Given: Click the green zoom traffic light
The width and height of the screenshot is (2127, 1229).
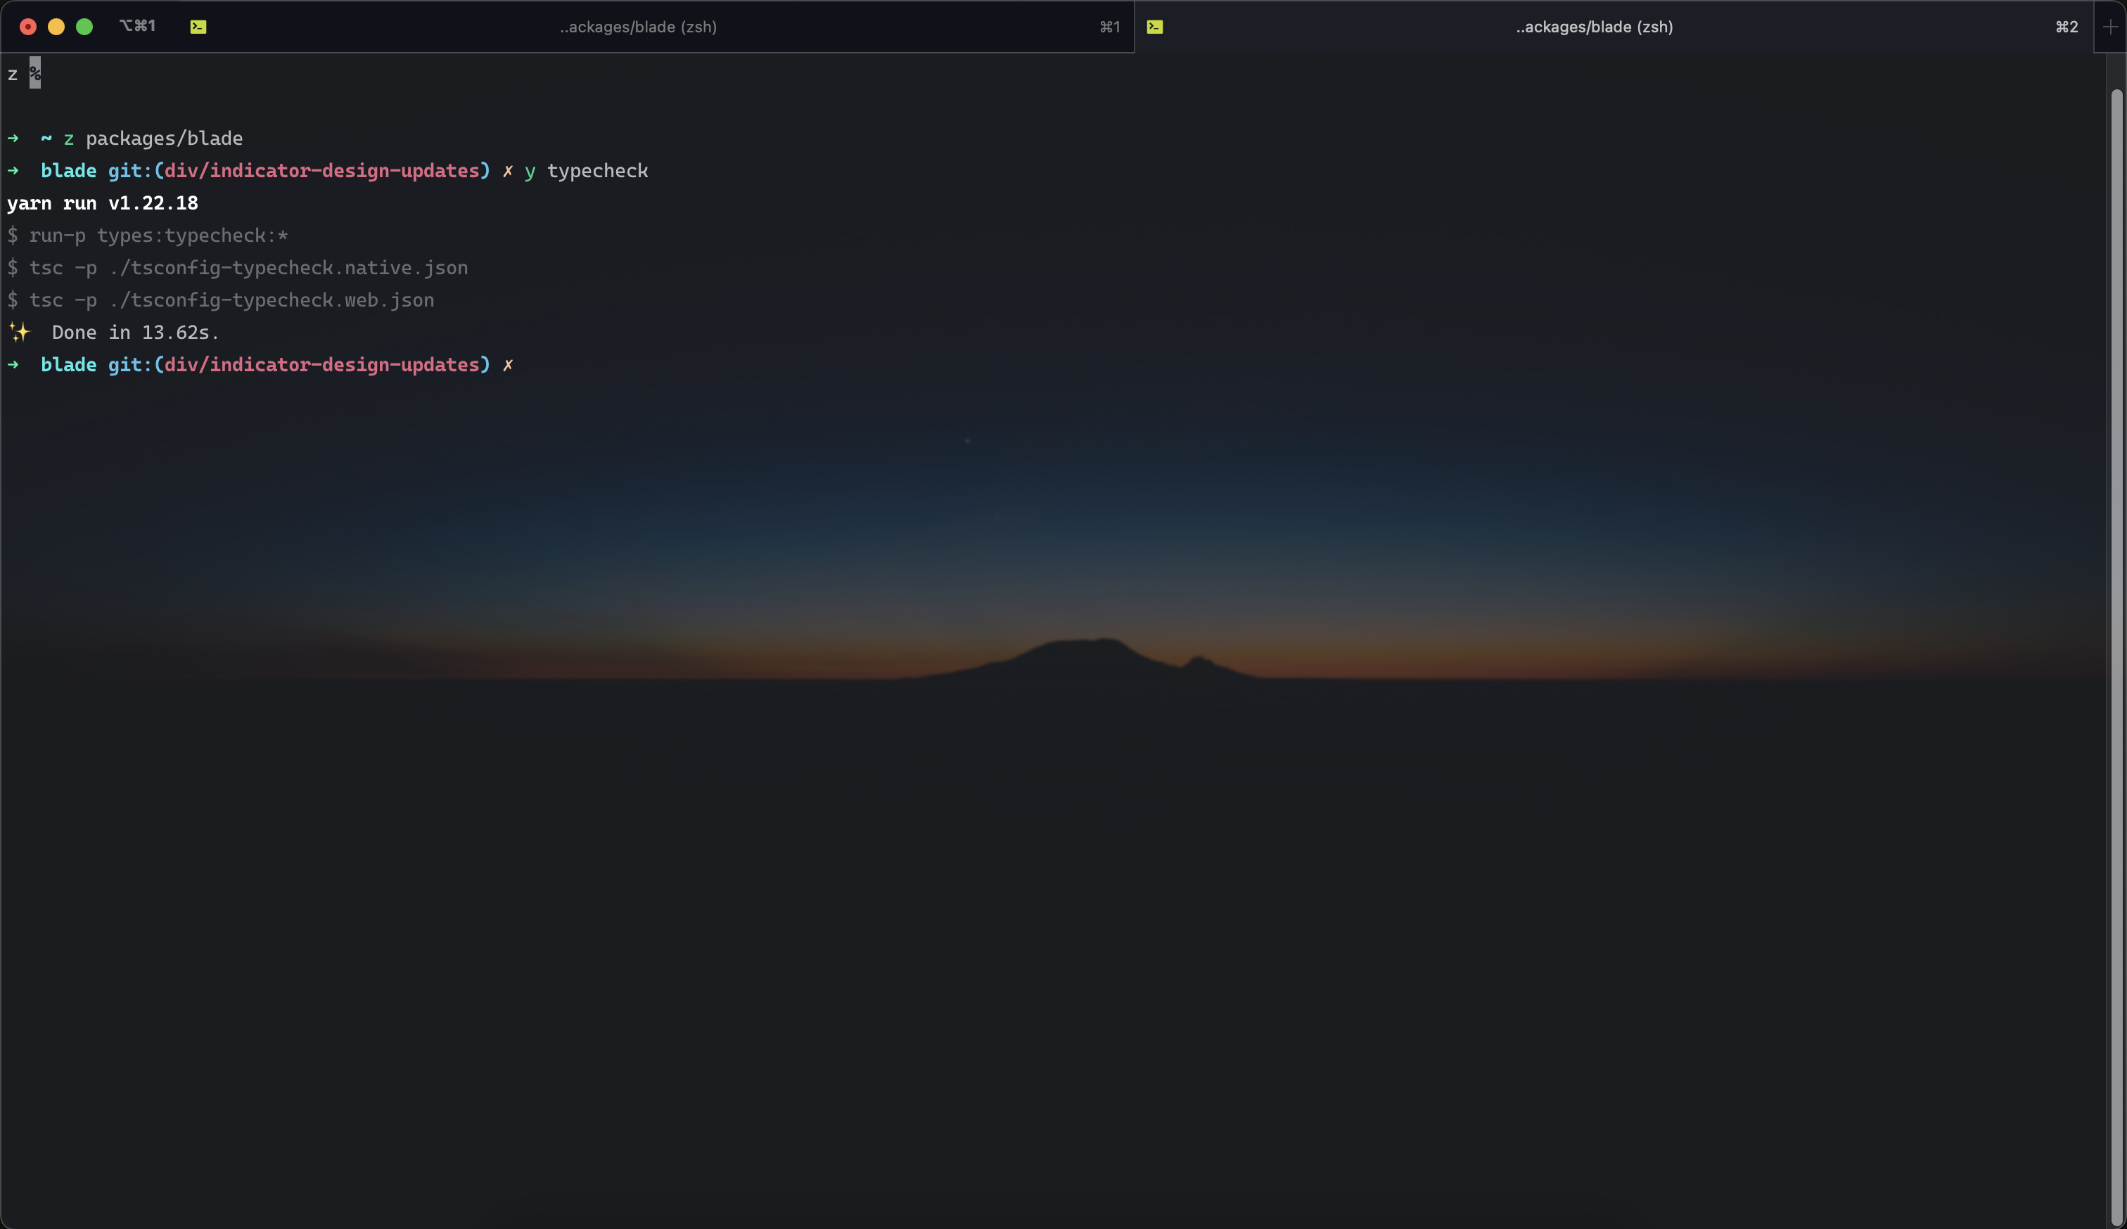Looking at the screenshot, I should click(x=84, y=26).
